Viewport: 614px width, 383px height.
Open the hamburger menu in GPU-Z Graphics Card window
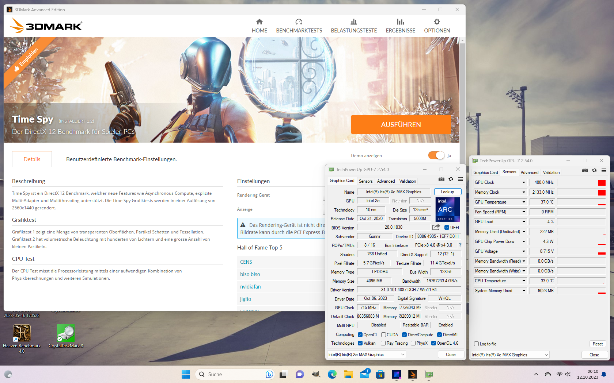pos(460,179)
